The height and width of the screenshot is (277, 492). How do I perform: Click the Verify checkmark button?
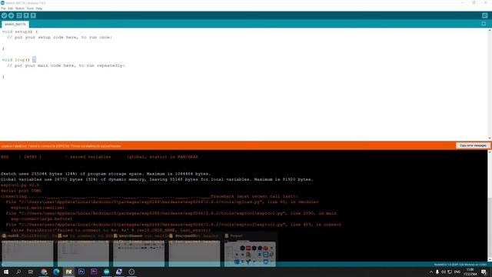click(4, 15)
